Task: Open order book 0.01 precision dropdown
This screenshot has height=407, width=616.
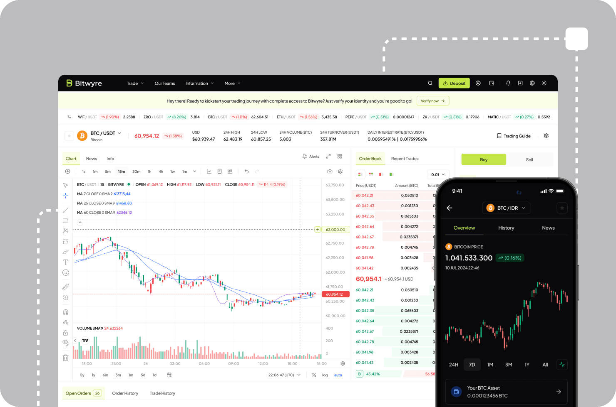Action: point(438,174)
